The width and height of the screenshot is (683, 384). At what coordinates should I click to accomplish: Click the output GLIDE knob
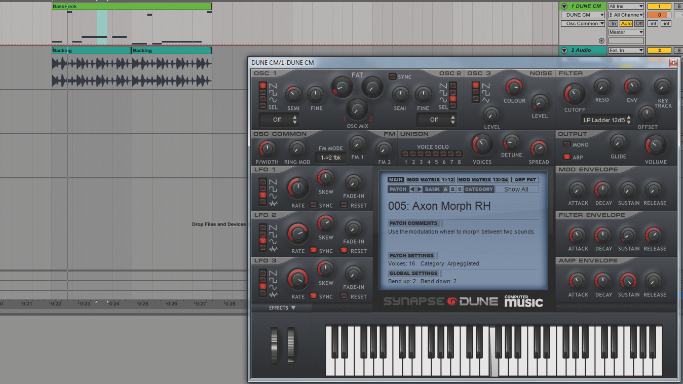[618, 143]
